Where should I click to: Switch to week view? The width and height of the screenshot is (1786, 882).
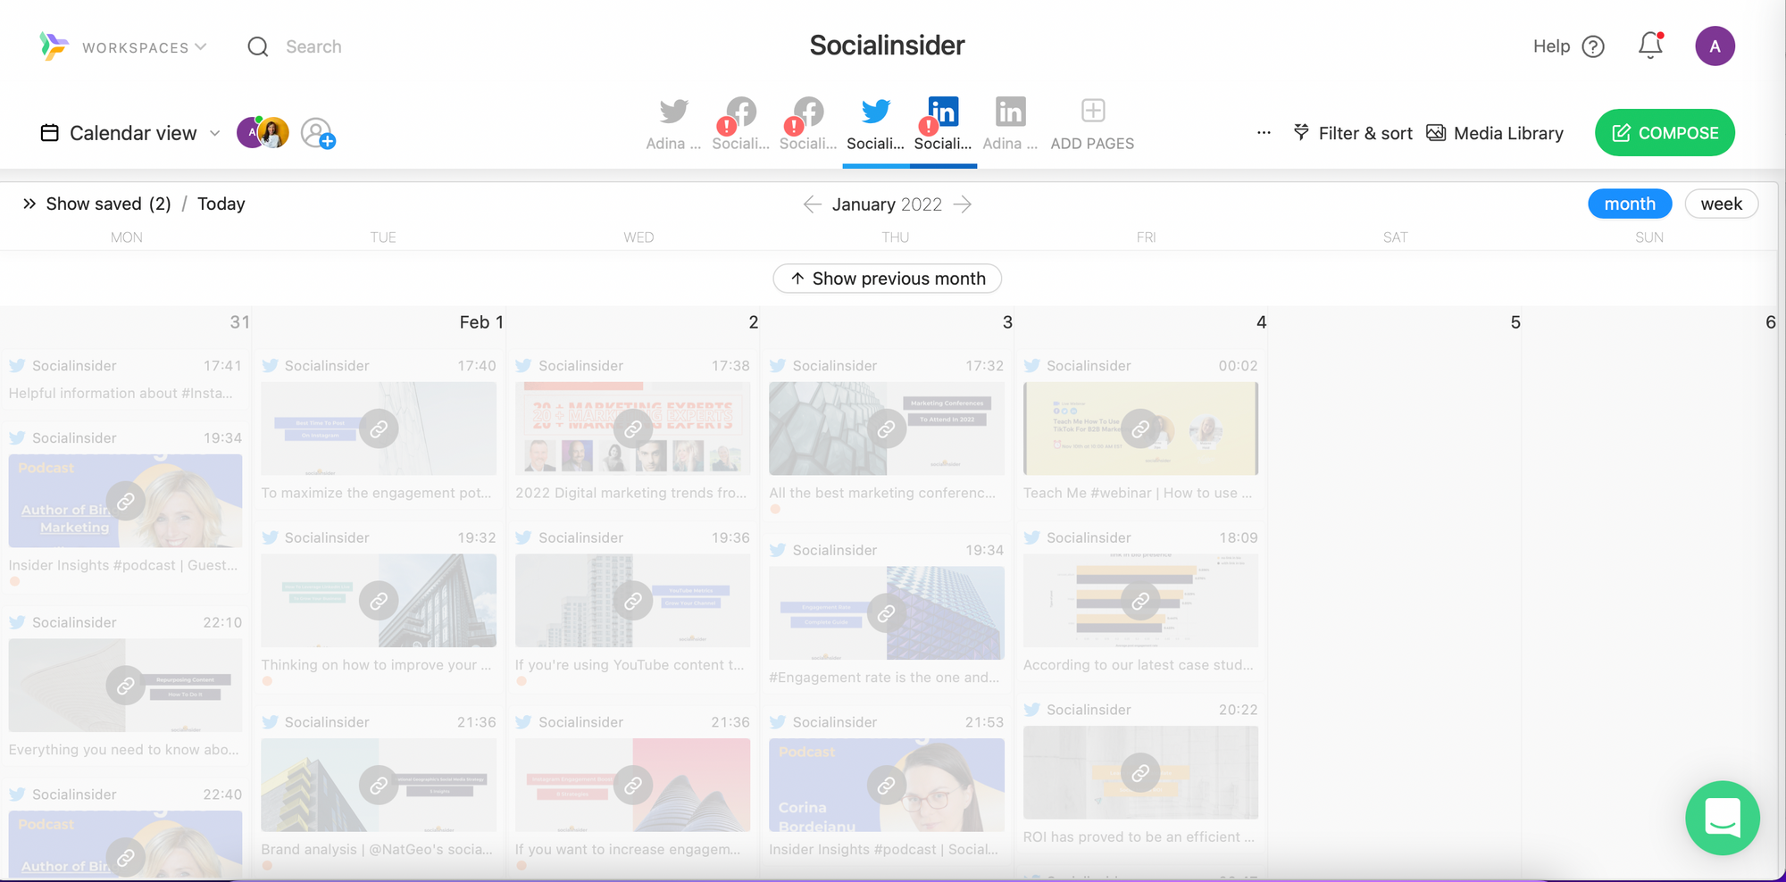click(1721, 204)
